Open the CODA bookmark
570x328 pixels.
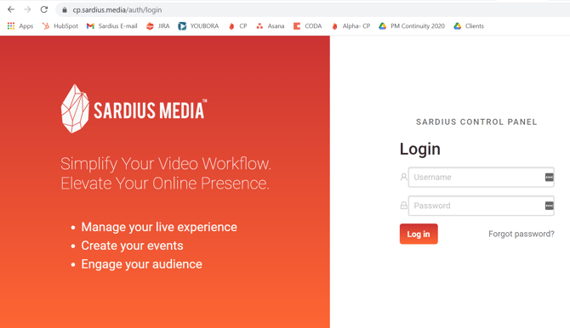click(x=307, y=26)
